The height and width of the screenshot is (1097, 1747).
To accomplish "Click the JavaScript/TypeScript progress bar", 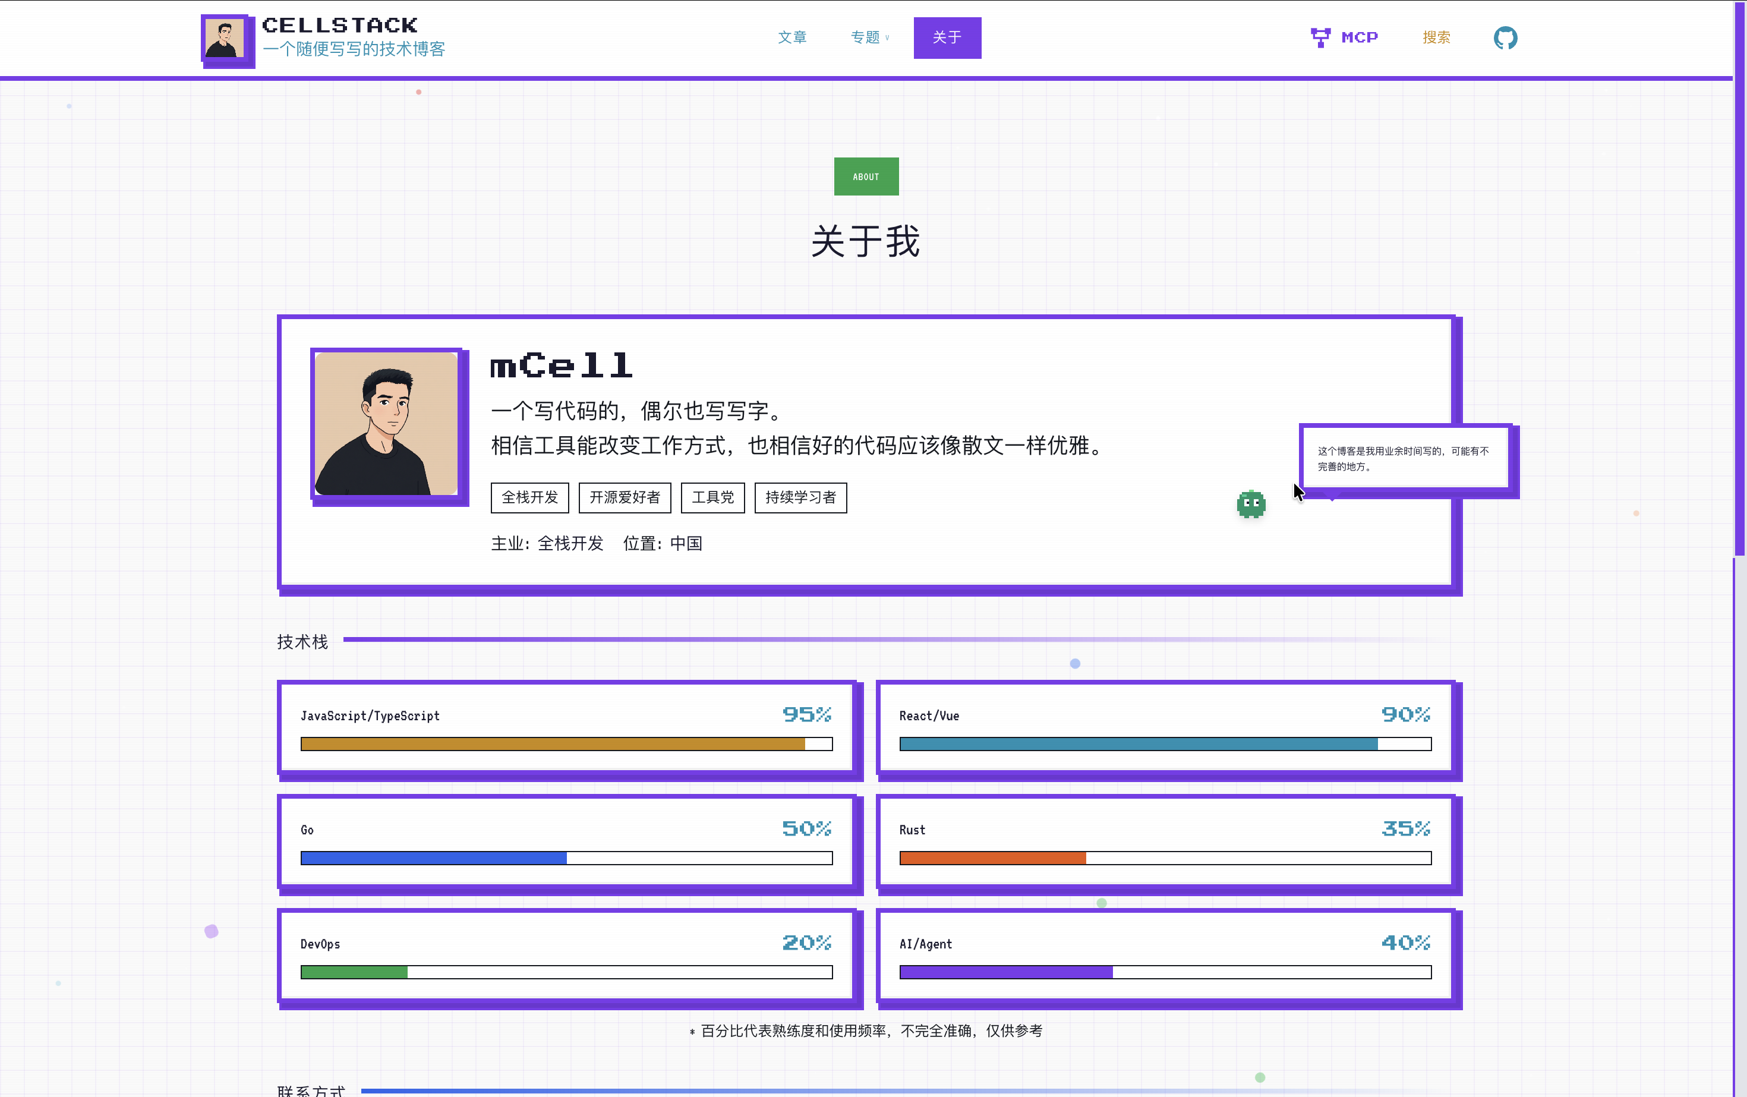I will click(566, 745).
